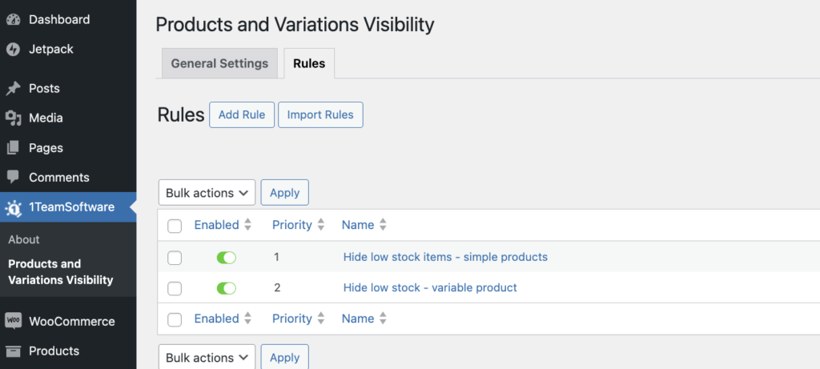Open 'Hide low stock - variable product' rule link

(430, 287)
